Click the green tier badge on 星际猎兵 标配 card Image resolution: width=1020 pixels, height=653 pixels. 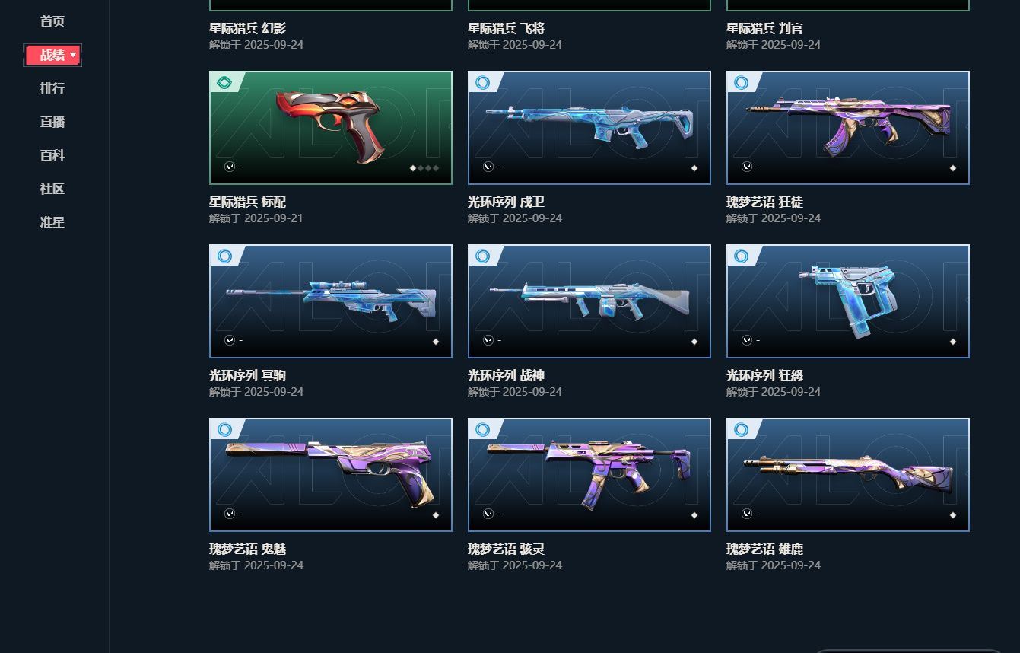pos(224,82)
